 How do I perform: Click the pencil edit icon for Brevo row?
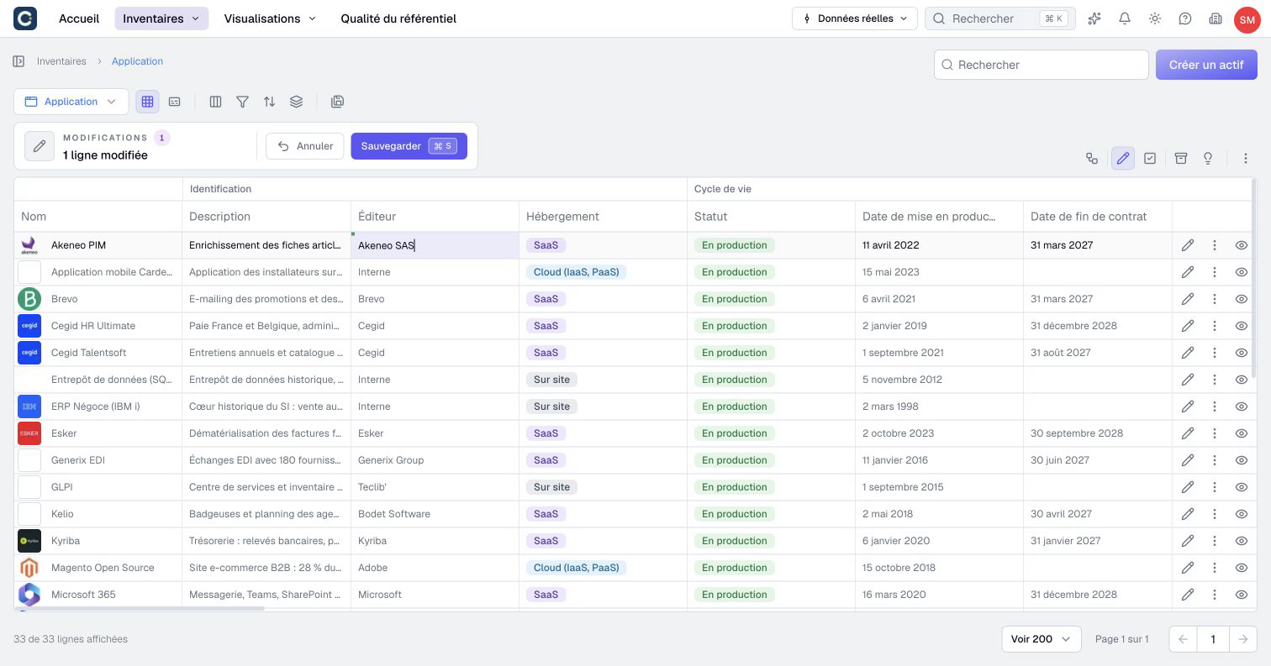click(1188, 299)
